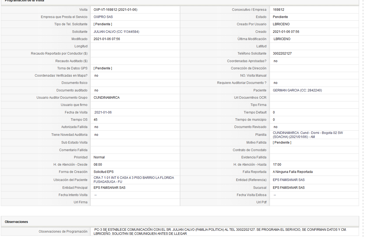Click attention start hour 08:00
The width and height of the screenshot is (366, 238).
[x=98, y=165]
